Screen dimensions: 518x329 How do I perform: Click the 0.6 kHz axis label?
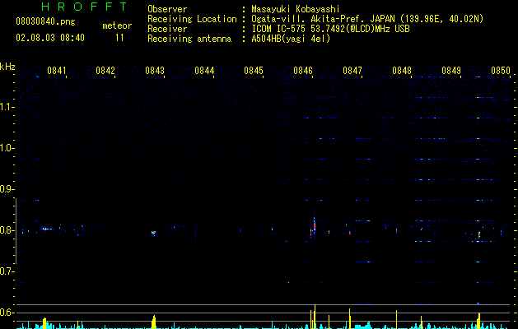point(7,313)
